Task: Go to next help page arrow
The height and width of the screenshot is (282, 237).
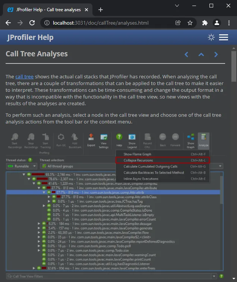Action: 216,54
